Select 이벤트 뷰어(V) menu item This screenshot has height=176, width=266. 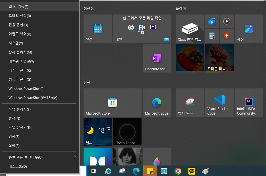pyautogui.click(x=39, y=34)
